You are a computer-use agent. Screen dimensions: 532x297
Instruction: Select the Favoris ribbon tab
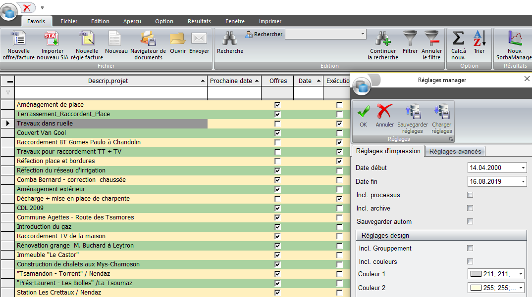[36, 21]
